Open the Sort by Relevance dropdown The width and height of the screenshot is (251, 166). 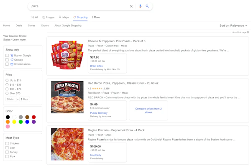click(233, 26)
